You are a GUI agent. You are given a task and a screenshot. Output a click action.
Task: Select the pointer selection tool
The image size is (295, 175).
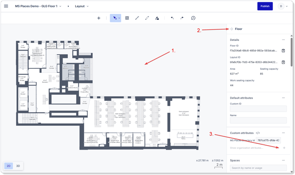point(114,18)
